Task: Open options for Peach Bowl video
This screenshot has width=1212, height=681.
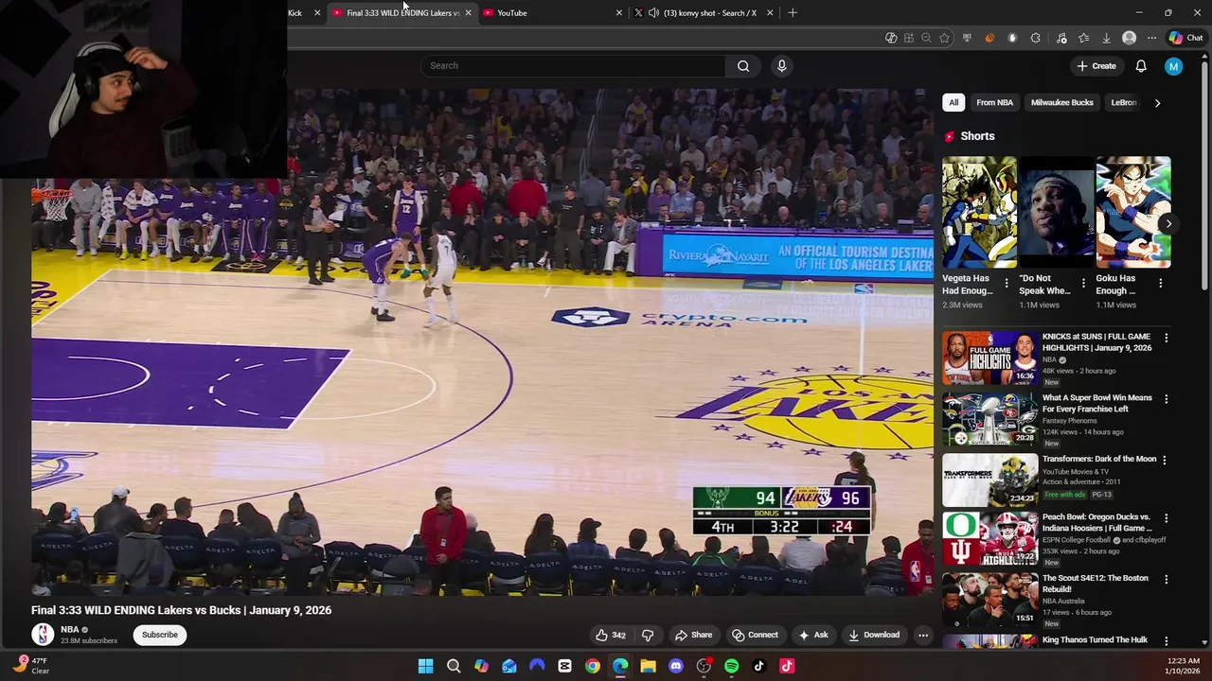Action: click(x=1166, y=518)
